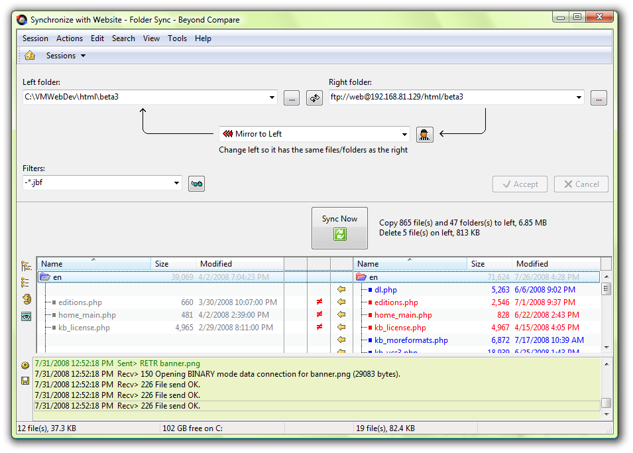Viewport: 633px width, 453px height.
Task: Open the Mirror to Left sync mode dropdown
Action: tap(404, 134)
